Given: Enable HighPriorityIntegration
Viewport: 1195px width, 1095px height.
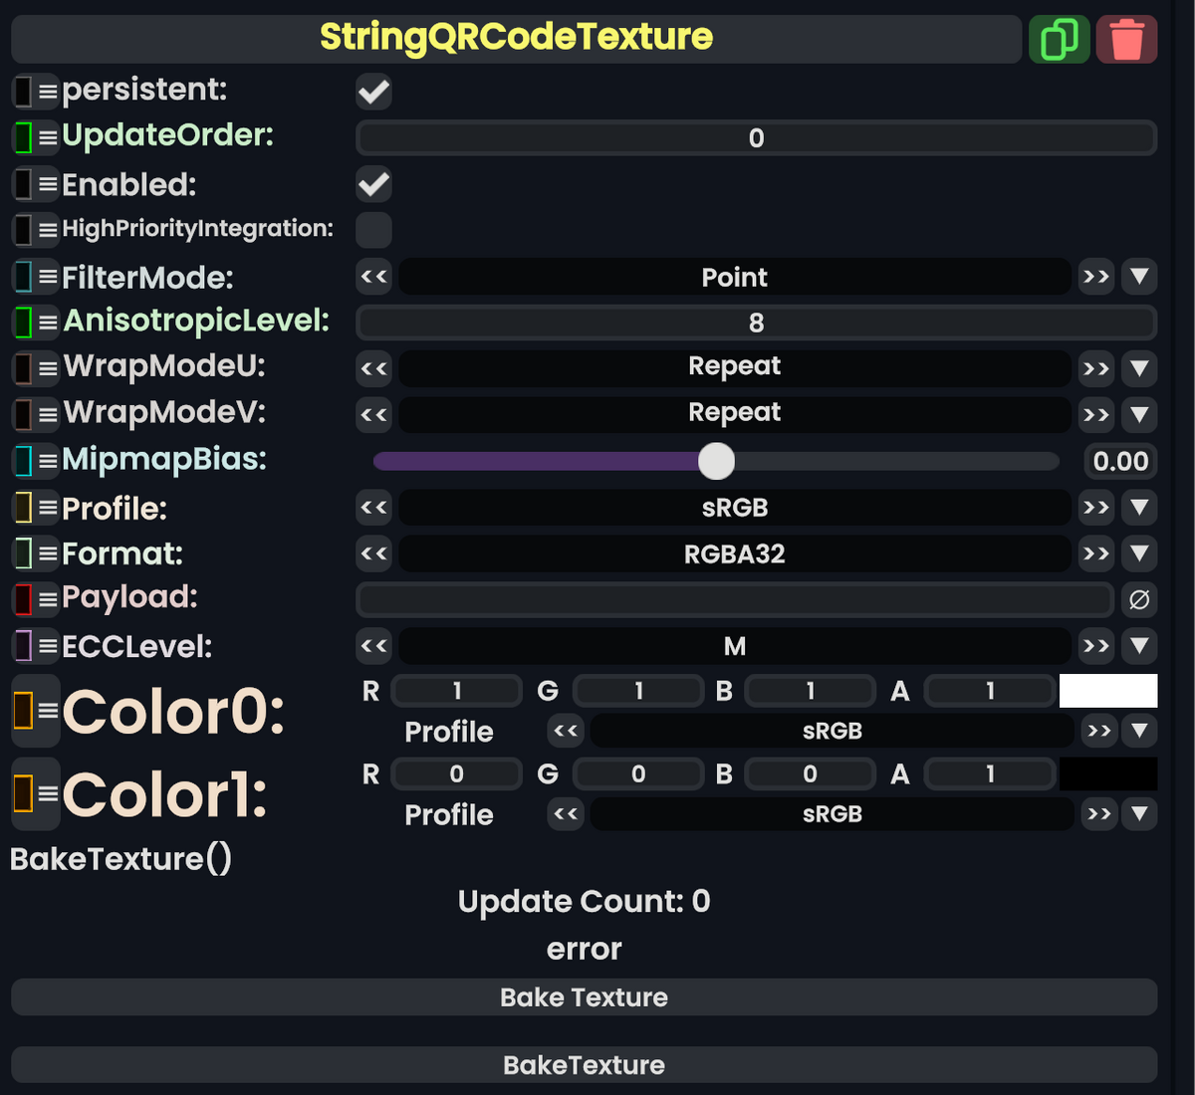Looking at the screenshot, I should coord(373,230).
